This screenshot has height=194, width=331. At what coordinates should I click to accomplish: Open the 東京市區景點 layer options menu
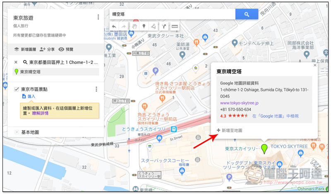click(96, 89)
